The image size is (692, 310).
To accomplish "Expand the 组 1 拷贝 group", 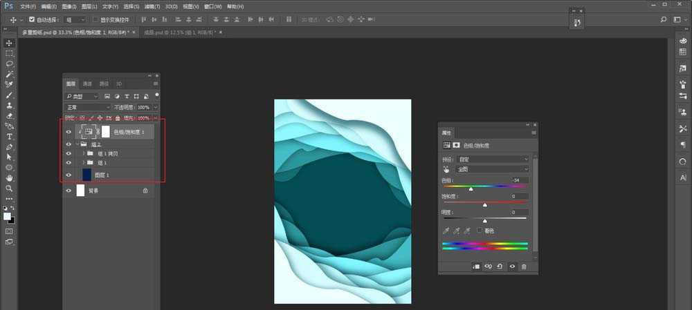I will click(84, 153).
